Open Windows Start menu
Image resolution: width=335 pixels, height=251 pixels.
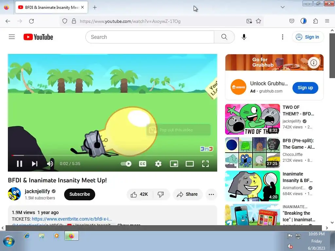9,241
